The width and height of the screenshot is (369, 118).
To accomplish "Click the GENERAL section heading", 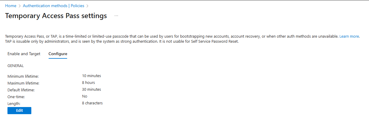I will click(16, 66).
